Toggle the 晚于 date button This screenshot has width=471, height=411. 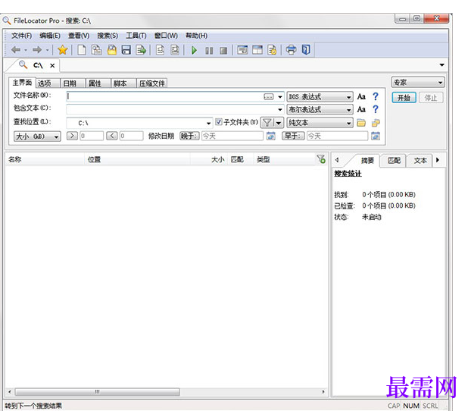(189, 136)
